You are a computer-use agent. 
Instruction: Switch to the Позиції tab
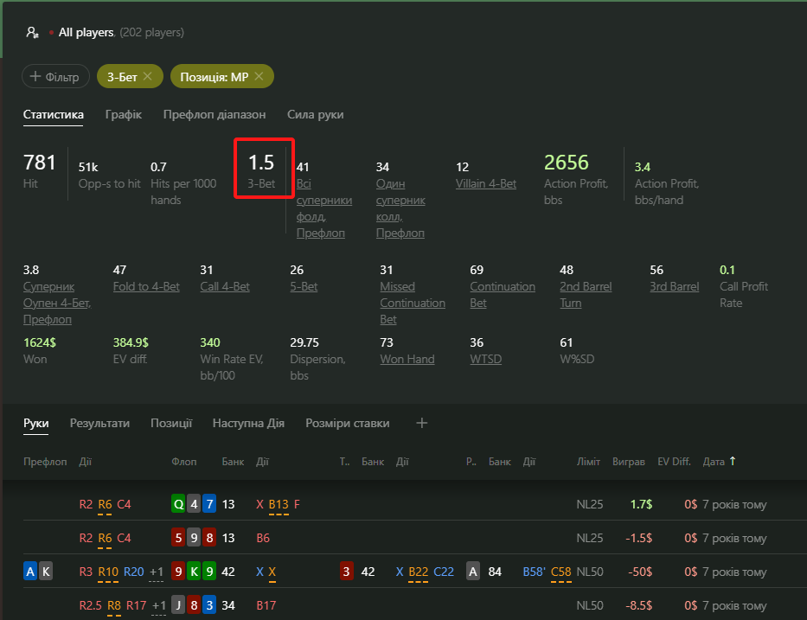[171, 423]
